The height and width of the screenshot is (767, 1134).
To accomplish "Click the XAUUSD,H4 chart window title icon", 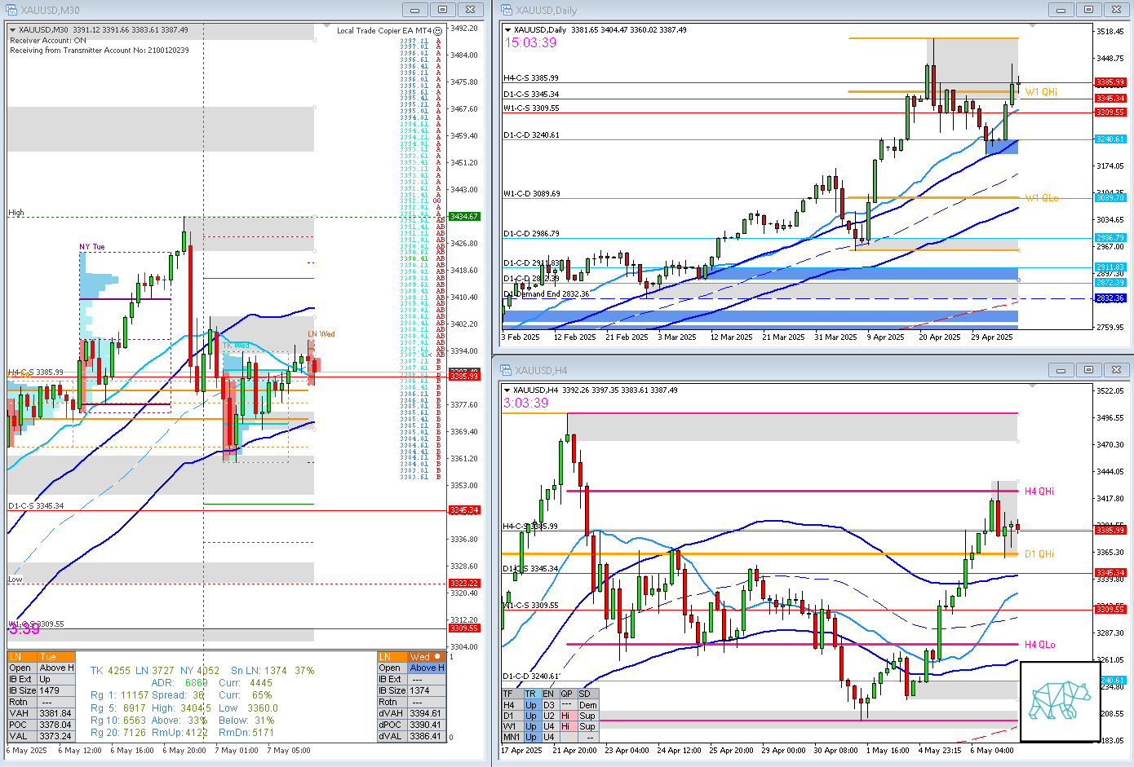I will (x=507, y=370).
